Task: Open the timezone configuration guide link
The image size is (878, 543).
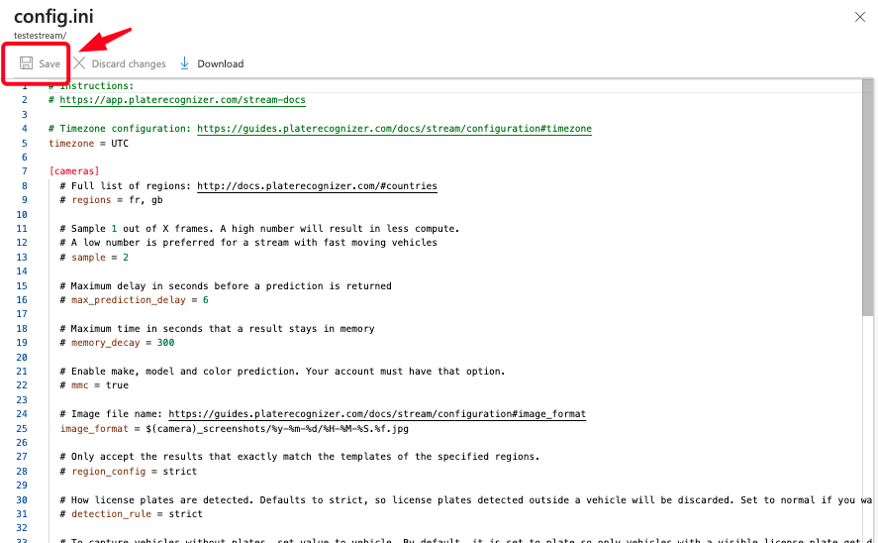Action: [394, 129]
